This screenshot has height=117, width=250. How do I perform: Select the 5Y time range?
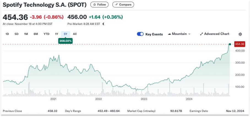click(66, 34)
